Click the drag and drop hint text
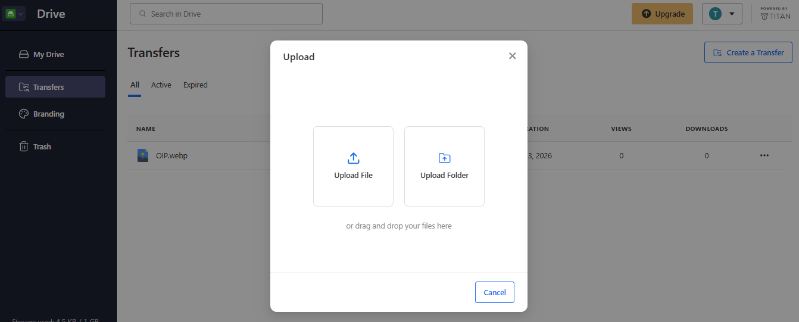This screenshot has width=799, height=322. tap(399, 226)
